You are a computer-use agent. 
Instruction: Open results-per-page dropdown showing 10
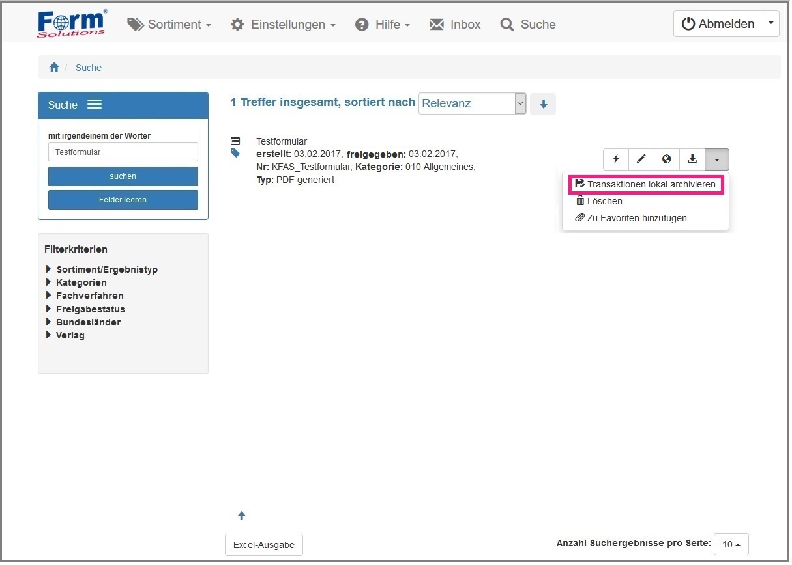point(731,544)
